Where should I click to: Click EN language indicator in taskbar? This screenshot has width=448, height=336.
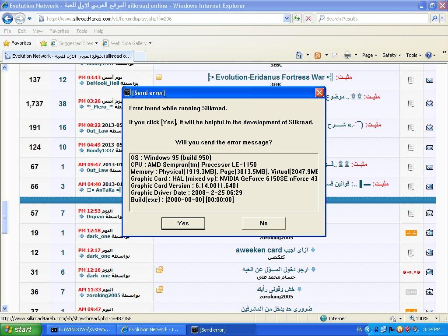click(x=360, y=329)
